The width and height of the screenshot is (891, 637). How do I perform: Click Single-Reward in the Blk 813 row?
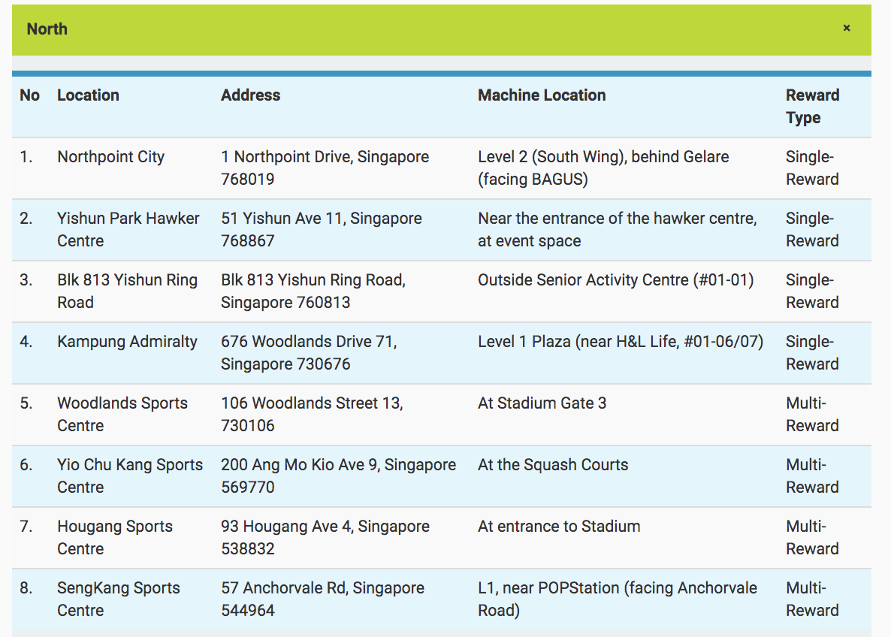point(813,291)
